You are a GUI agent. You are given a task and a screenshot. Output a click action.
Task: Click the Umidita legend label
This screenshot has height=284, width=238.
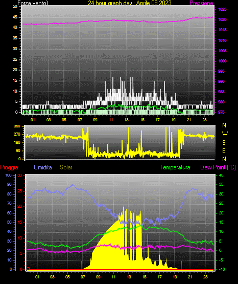point(43,167)
